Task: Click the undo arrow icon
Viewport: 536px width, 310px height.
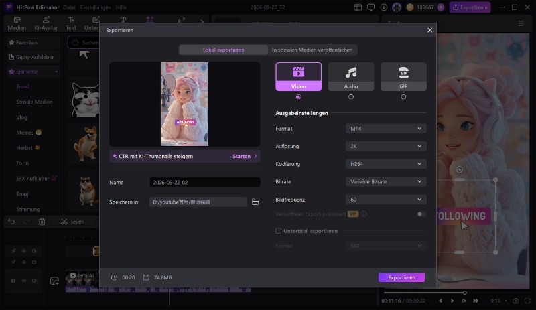Action: click(x=11, y=222)
